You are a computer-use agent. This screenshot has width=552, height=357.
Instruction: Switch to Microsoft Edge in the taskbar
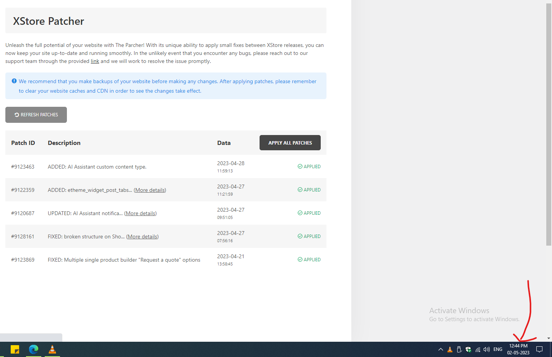[x=34, y=349]
